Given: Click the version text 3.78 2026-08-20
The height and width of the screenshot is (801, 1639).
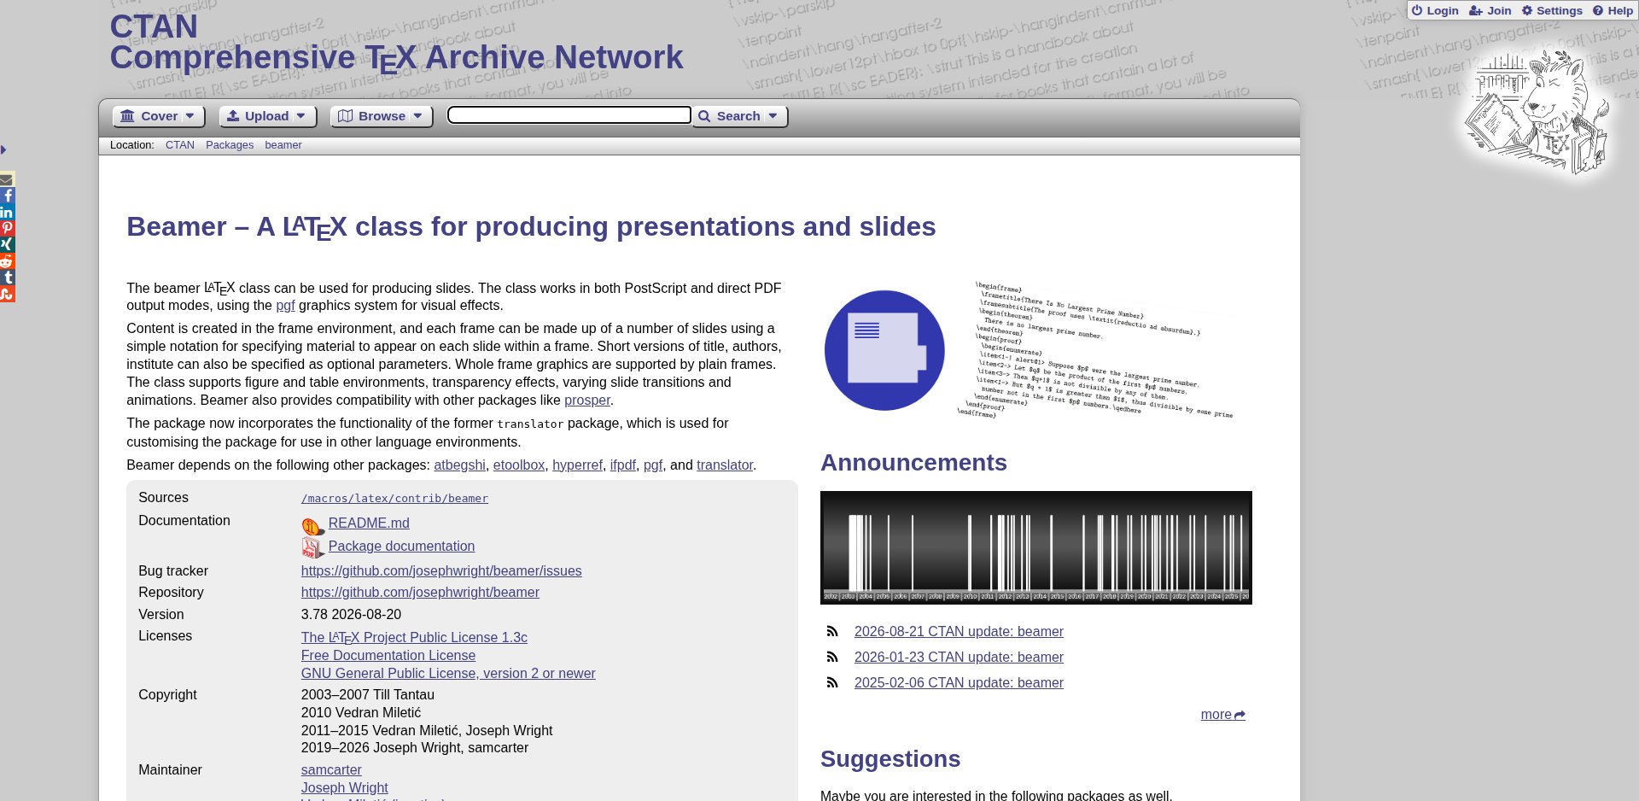Looking at the screenshot, I should (x=351, y=615).
